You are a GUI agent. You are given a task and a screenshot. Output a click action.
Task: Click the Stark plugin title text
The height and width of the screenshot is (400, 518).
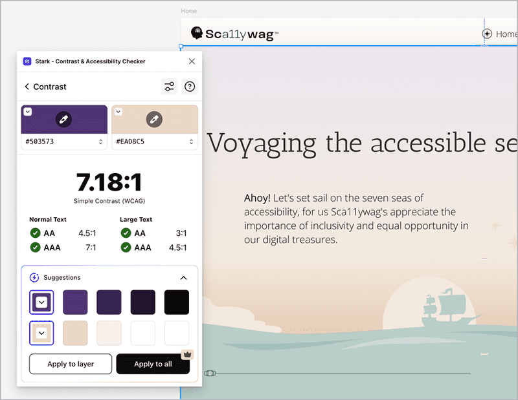click(x=90, y=61)
